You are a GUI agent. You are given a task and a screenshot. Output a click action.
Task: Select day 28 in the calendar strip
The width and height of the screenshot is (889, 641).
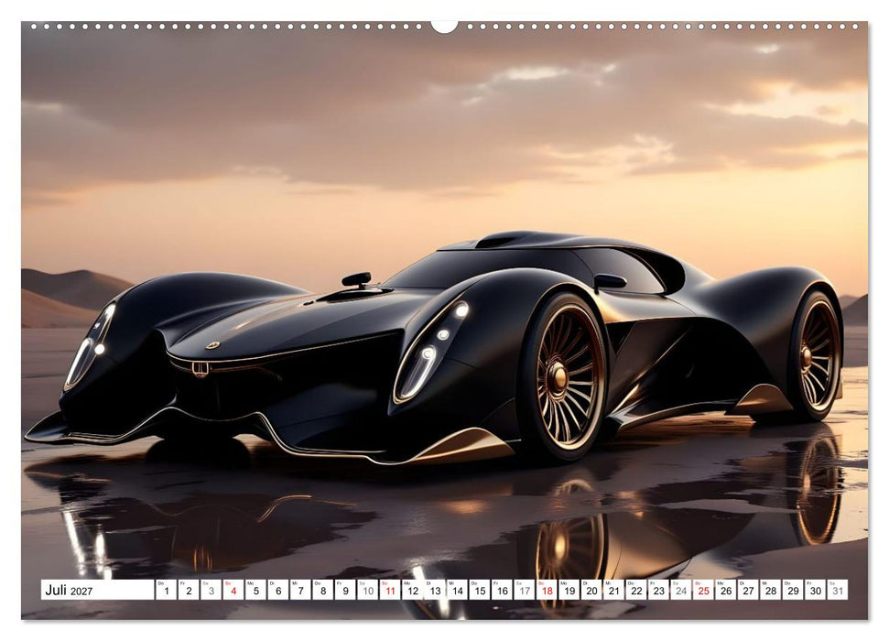tap(771, 590)
